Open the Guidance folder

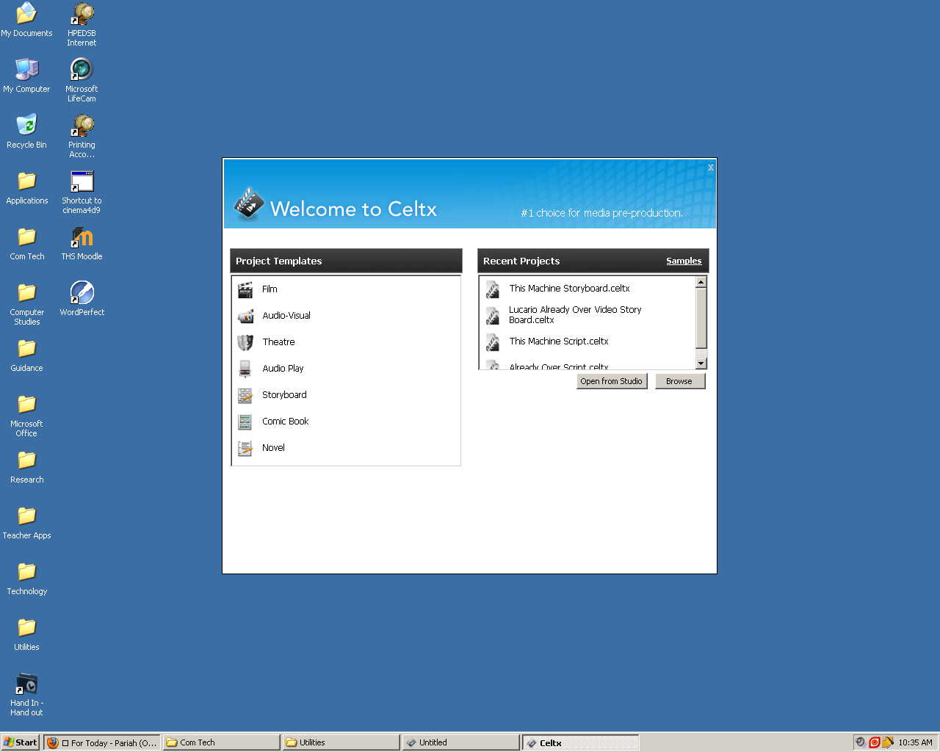[x=26, y=348]
